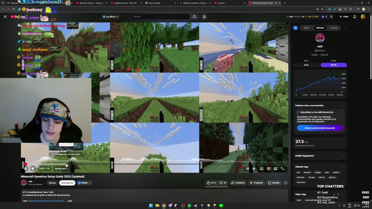Click the YouTube search input field
Screen dimensions: 372x209
[161, 17]
